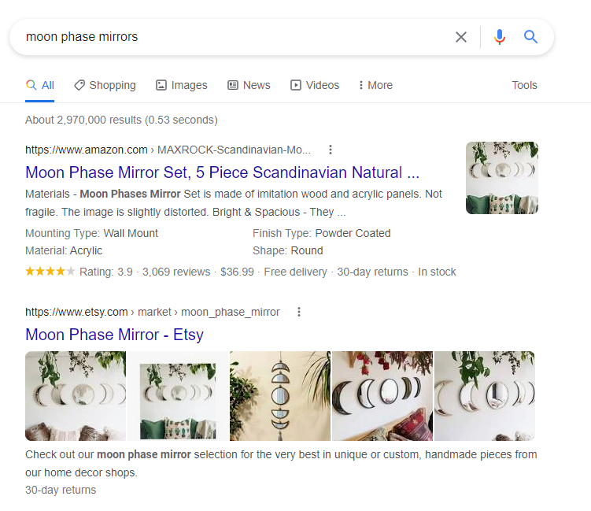Open the Moon Phase Mirror - Etsy link
Screen dimensions: 591x511
pyautogui.click(x=114, y=335)
